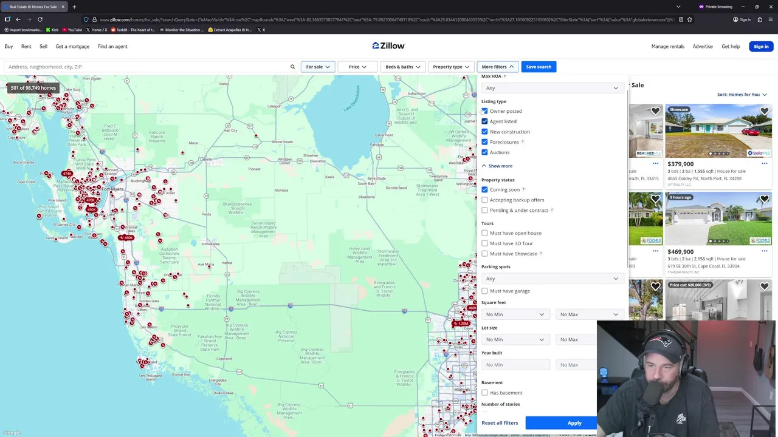Screen dimensions: 778x437
Task: Open Beds & baths filter dropdown
Action: (402, 67)
